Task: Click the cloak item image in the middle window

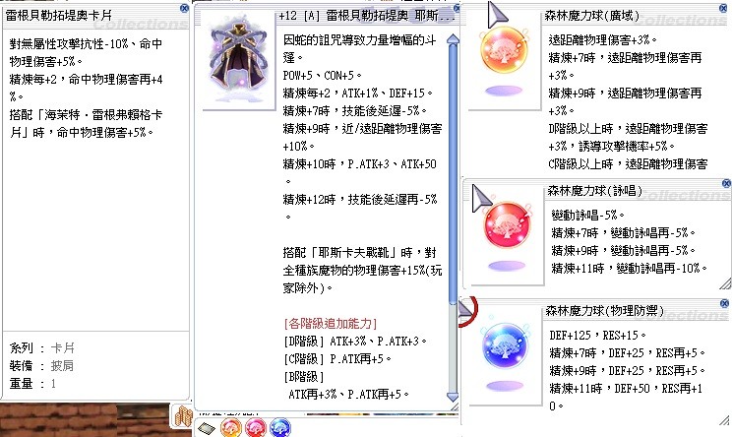Action: 238,61
